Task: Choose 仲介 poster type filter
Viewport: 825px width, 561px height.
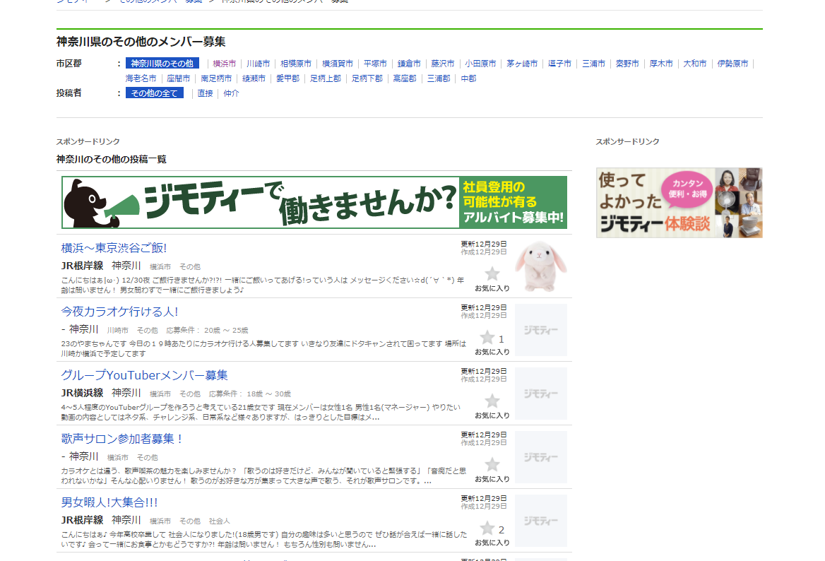Action: coord(231,93)
